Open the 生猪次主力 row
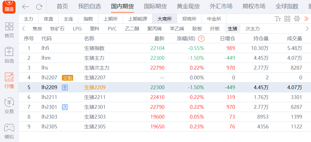 click(x=165, y=68)
